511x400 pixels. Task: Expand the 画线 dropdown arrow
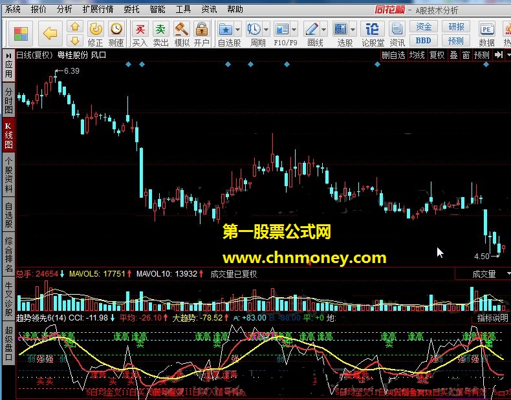click(324, 30)
